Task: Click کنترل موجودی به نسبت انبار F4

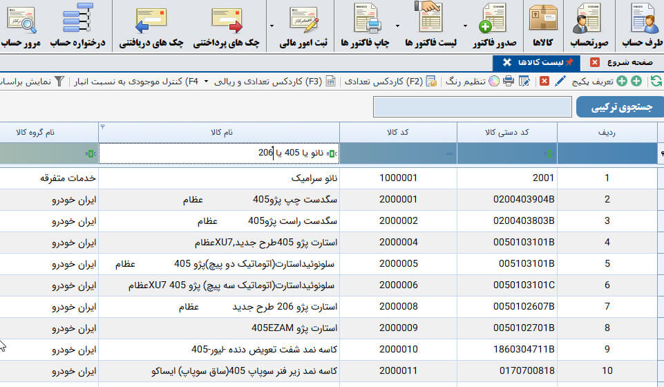Action: [x=136, y=82]
